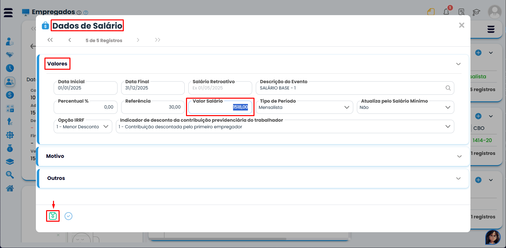Viewport: 506px width, 248px height.
Task: Click the search magnifier in Descrição do Evento
Action: coord(448,88)
